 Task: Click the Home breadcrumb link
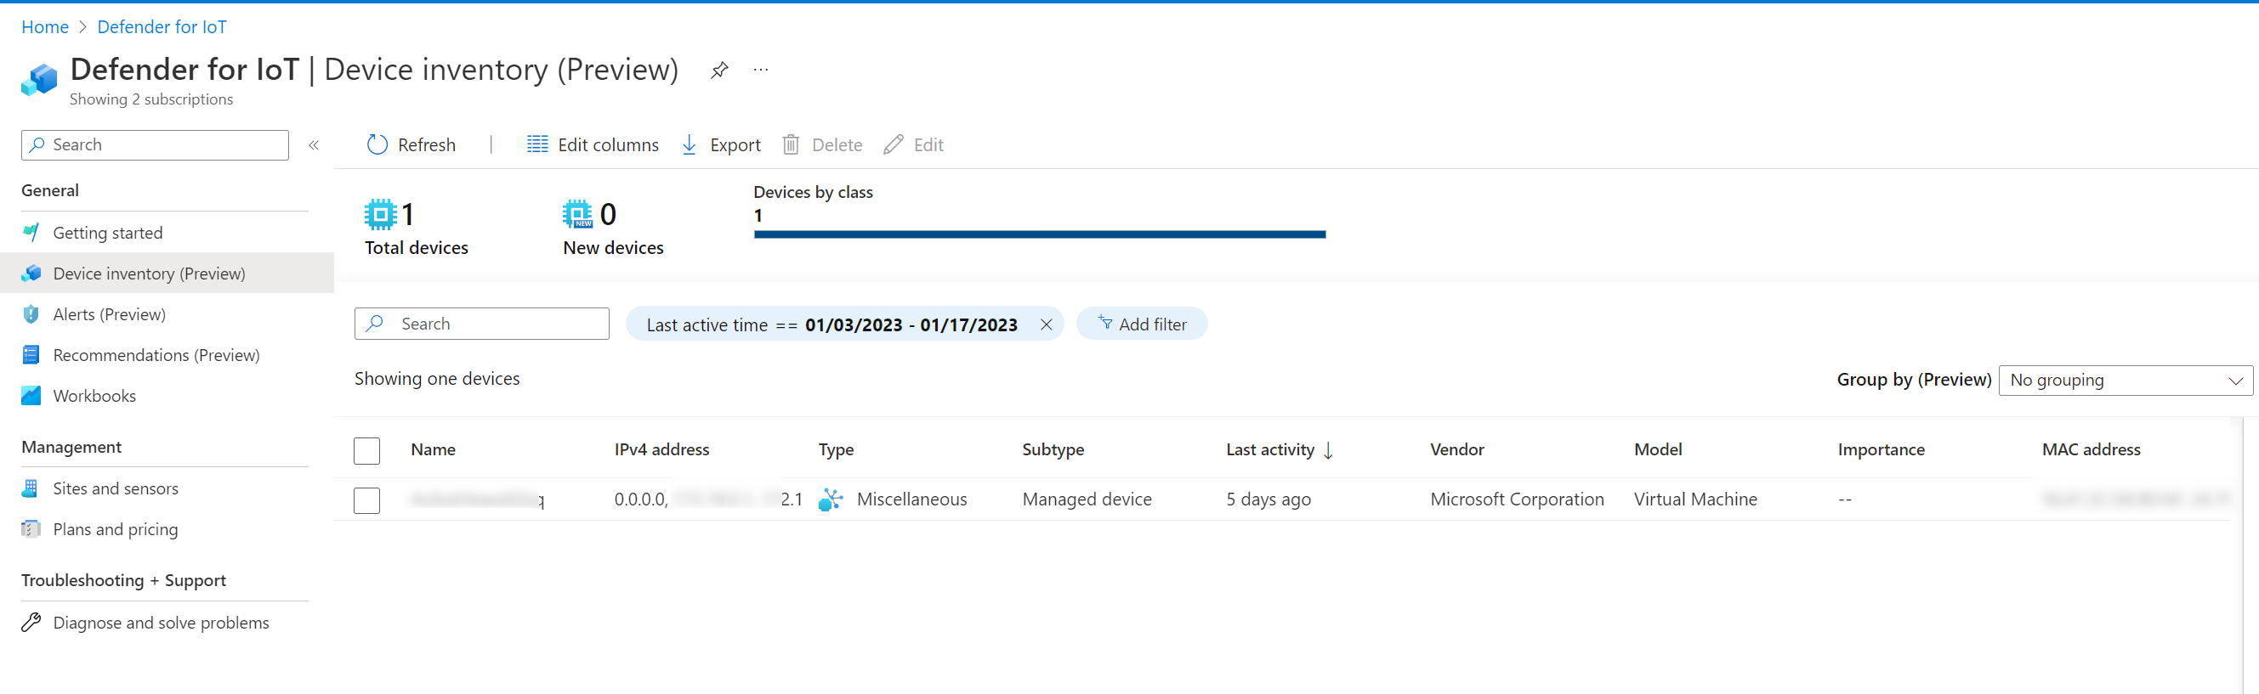pos(45,27)
